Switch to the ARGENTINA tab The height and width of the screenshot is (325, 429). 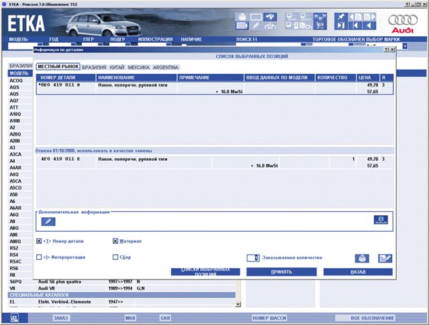pos(166,67)
